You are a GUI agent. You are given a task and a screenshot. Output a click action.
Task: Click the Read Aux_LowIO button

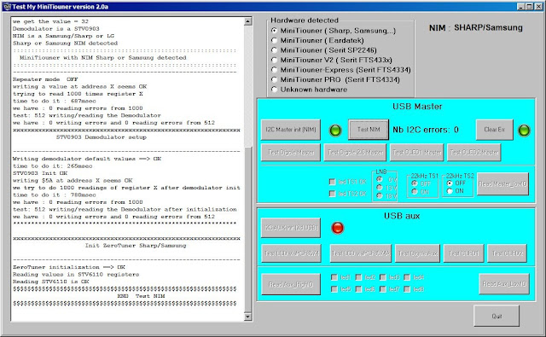[x=504, y=284]
